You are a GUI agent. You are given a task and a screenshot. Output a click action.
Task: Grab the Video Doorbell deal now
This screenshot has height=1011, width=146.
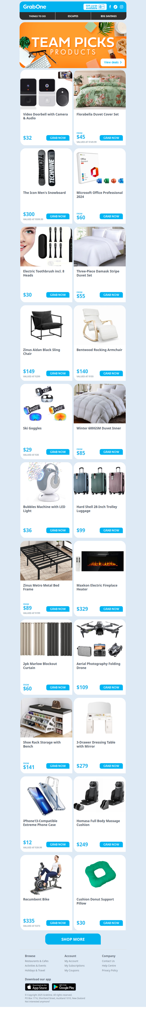point(58,138)
